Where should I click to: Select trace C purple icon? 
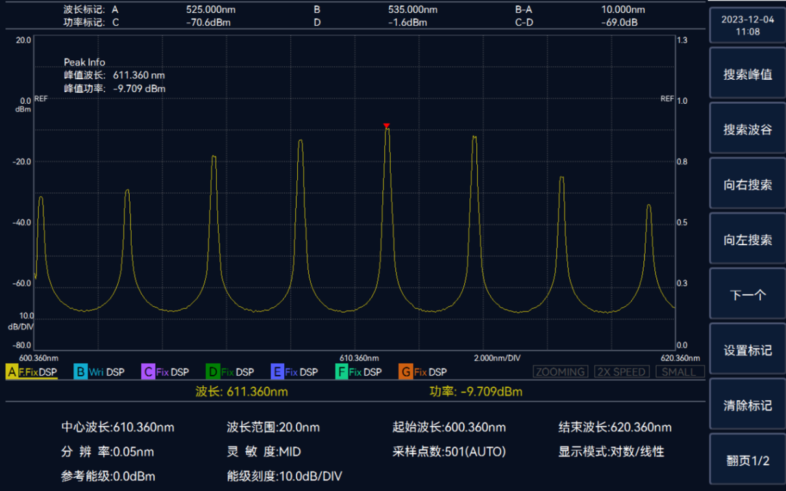(148, 372)
